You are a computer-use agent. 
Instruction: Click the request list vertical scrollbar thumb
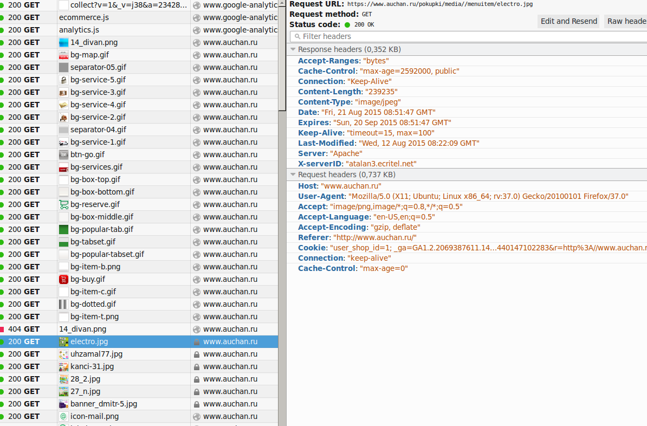[x=282, y=59]
